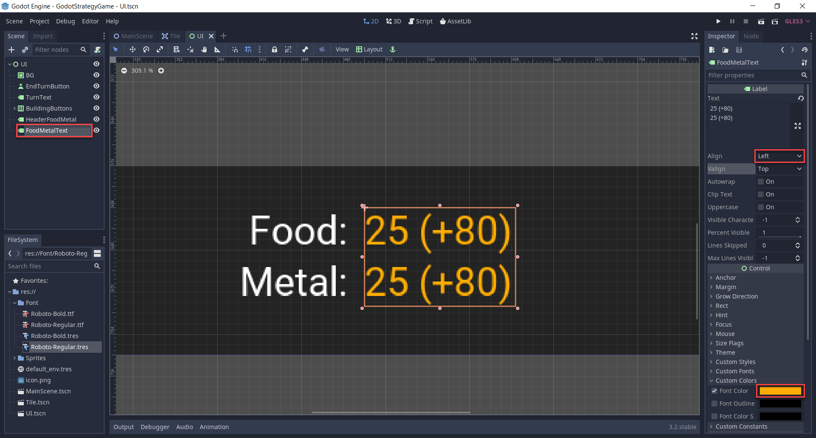The width and height of the screenshot is (816, 438).
Task: Enable the Autowrap checkbox
Action: point(761,182)
